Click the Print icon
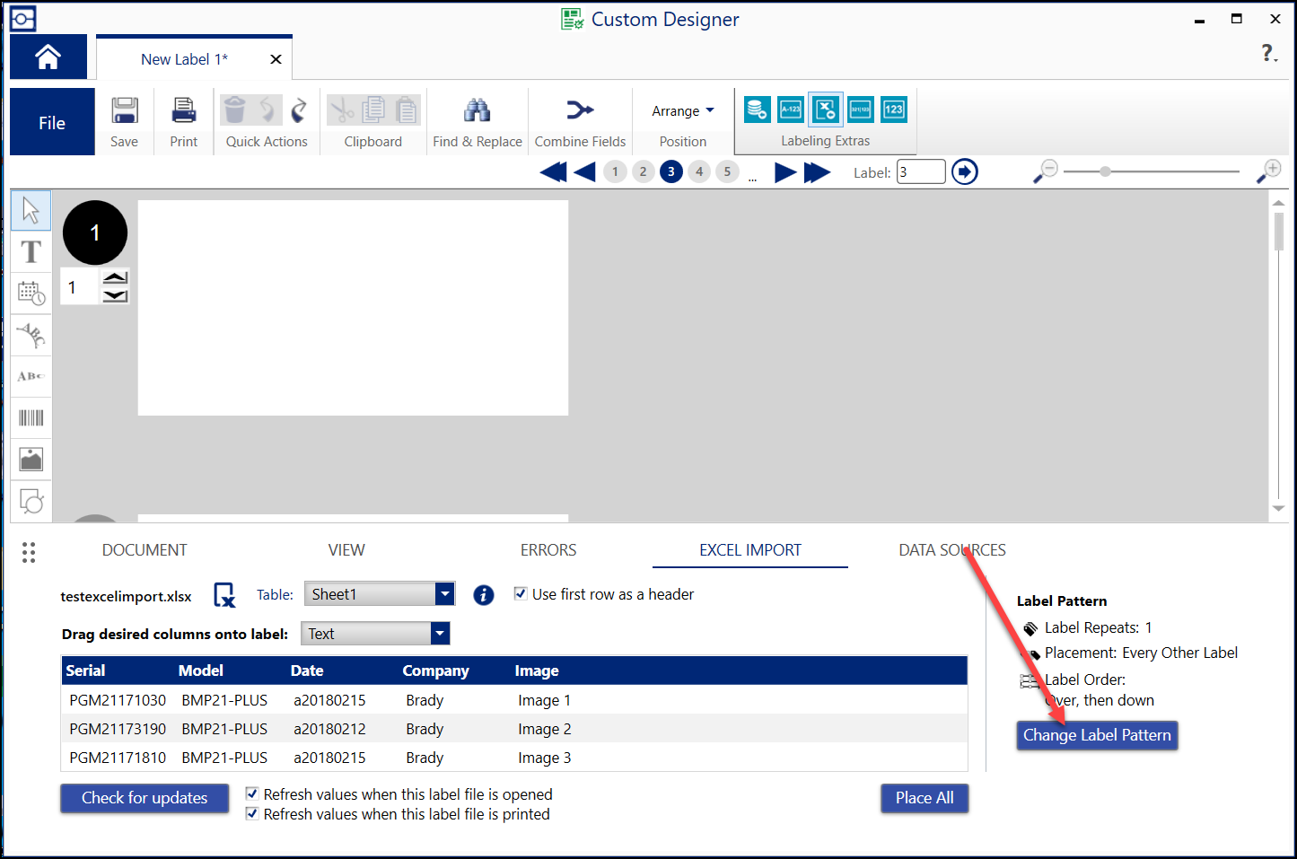 tap(183, 111)
